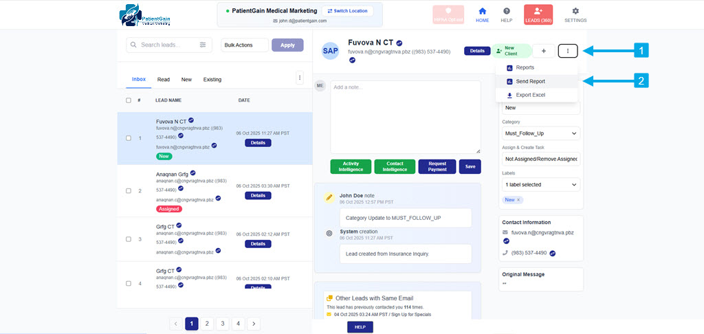Go to page 3 of leads

pyautogui.click(x=223, y=323)
